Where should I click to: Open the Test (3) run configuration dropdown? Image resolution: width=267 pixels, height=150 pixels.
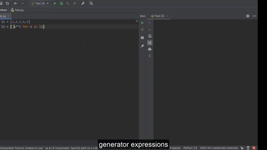(40, 3)
